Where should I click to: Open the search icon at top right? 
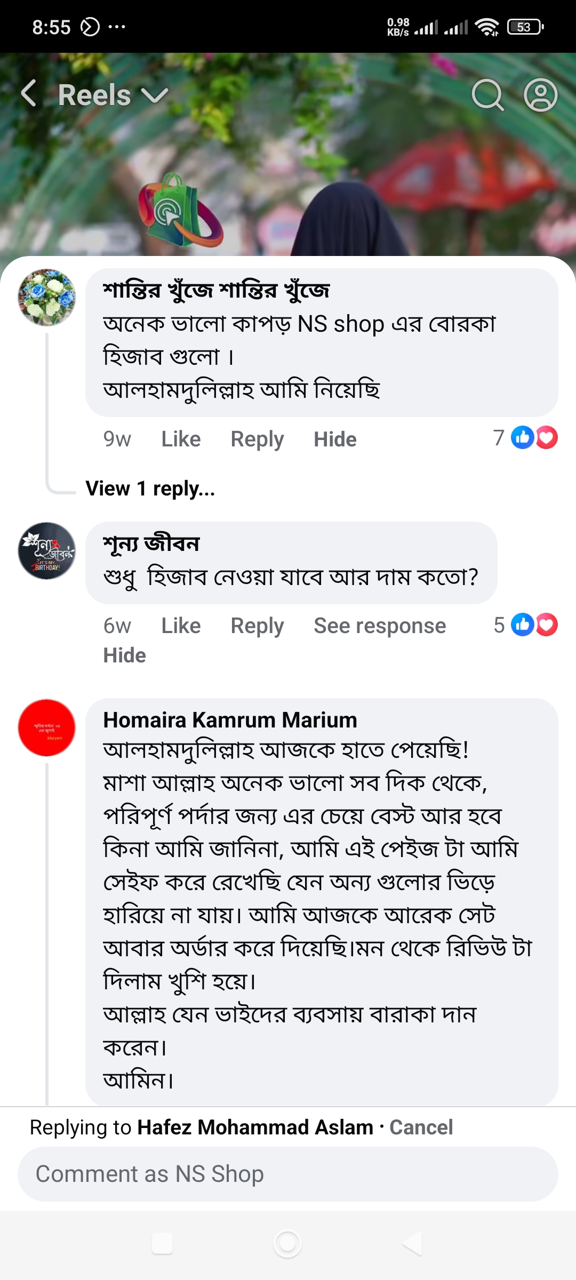pyautogui.click(x=486, y=95)
